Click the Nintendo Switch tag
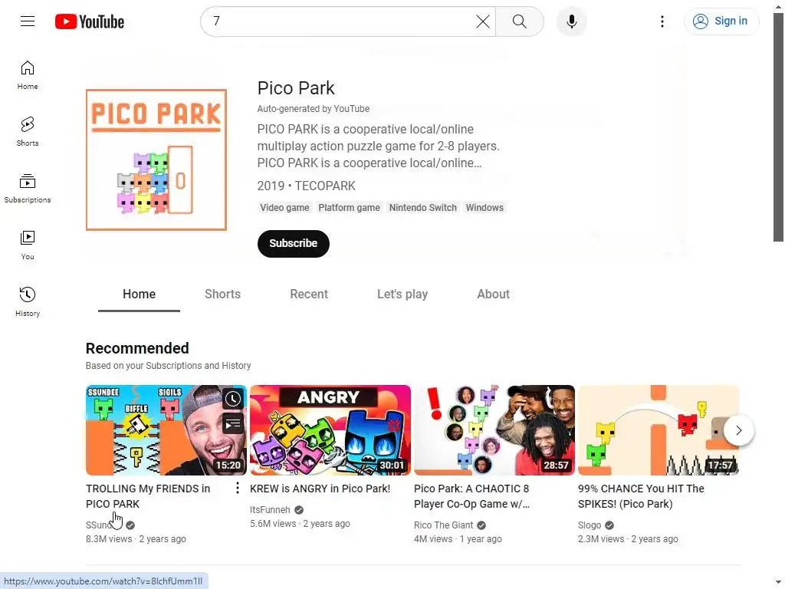The width and height of the screenshot is (785, 589). (422, 207)
